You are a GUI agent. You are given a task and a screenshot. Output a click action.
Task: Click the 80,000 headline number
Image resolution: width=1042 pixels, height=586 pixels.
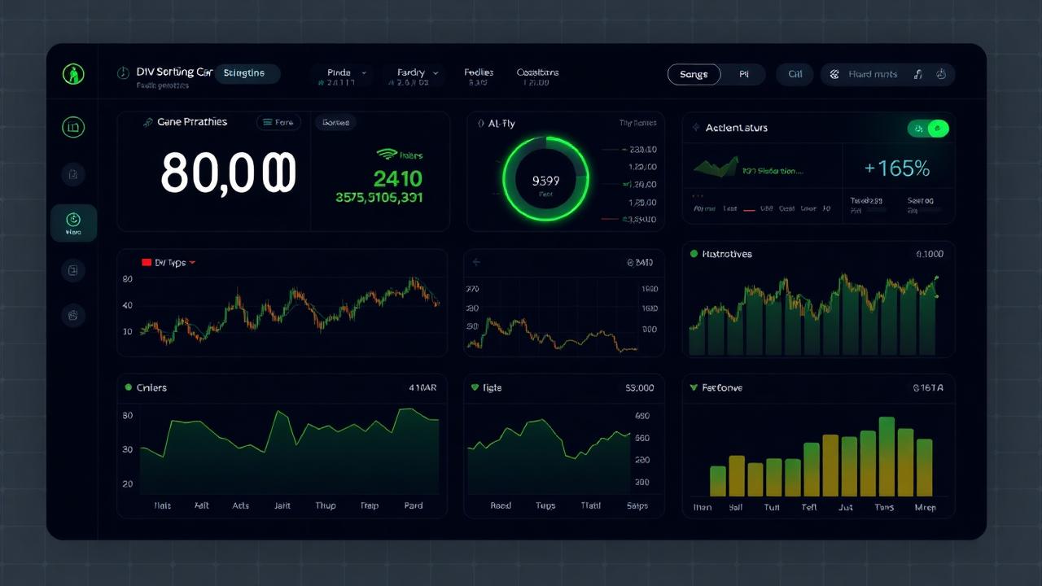point(228,173)
